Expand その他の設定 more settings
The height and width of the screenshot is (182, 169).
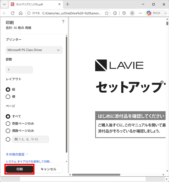point(17,154)
